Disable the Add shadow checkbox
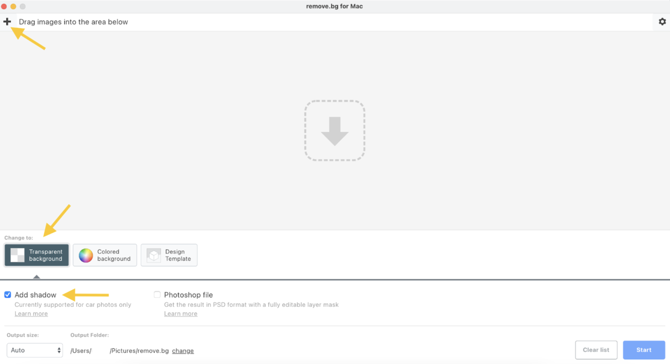The image size is (670, 364). pos(7,294)
